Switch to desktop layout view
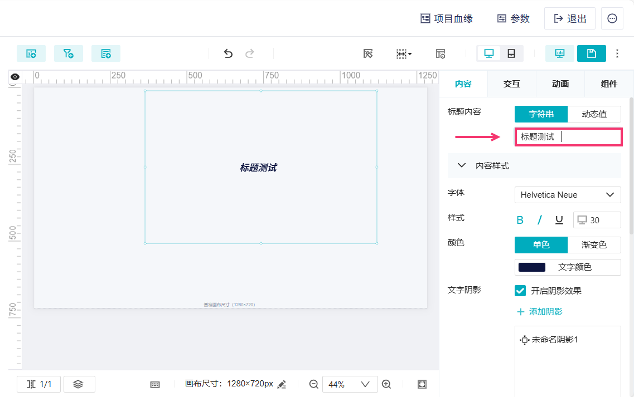 (x=489, y=53)
